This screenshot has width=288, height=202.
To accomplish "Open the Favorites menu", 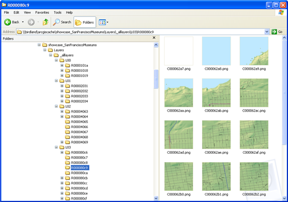I will (x=42, y=13).
